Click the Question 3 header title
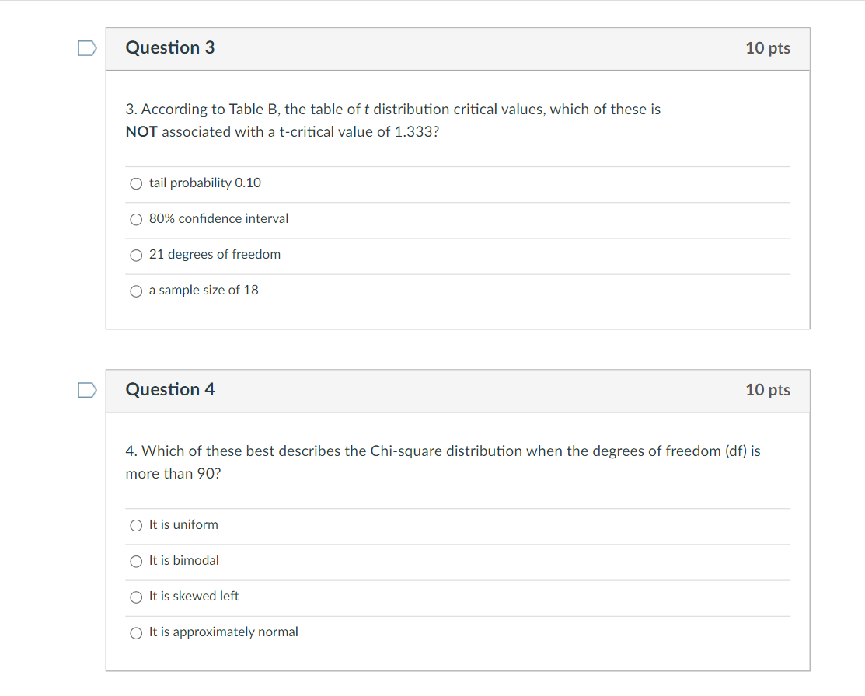Image resolution: width=865 pixels, height=696 pixels. (x=170, y=47)
